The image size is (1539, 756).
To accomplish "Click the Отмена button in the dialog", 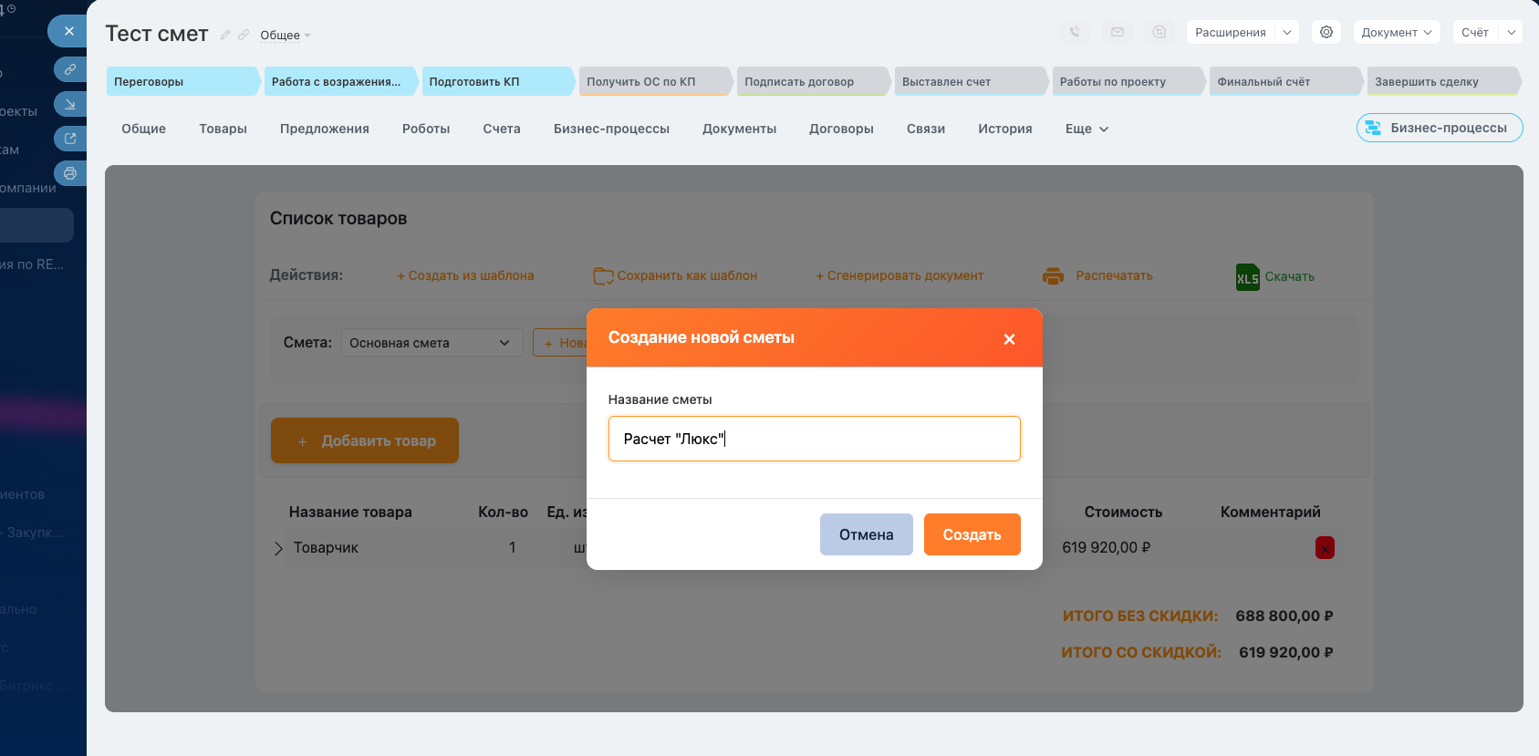I will (x=867, y=534).
